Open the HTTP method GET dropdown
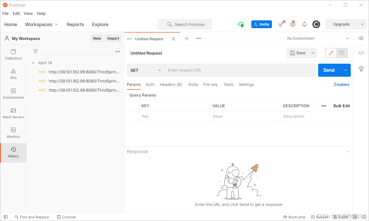This screenshot has height=221, width=369. click(x=146, y=70)
